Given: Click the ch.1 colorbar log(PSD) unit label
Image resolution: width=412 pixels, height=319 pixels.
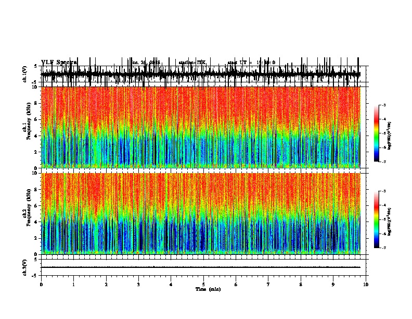Looking at the screenshot, I should [390, 136].
